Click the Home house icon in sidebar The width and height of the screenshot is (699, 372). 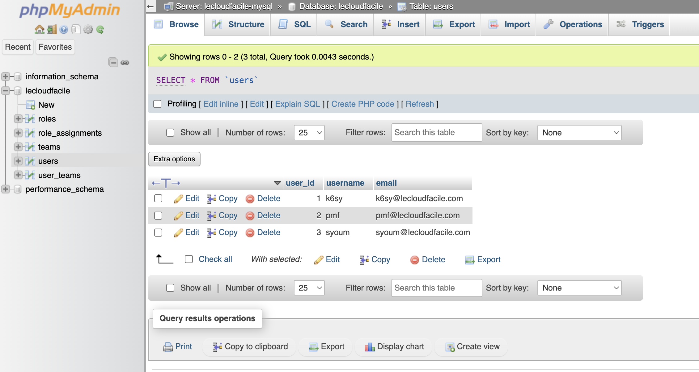[x=39, y=30]
